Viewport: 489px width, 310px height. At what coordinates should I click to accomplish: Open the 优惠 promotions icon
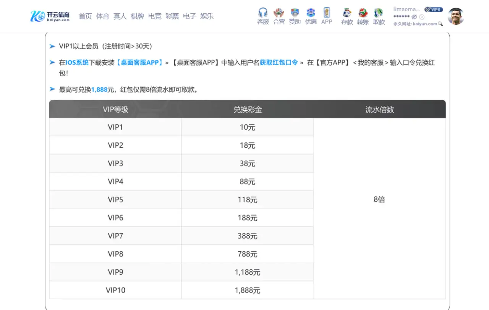[311, 16]
